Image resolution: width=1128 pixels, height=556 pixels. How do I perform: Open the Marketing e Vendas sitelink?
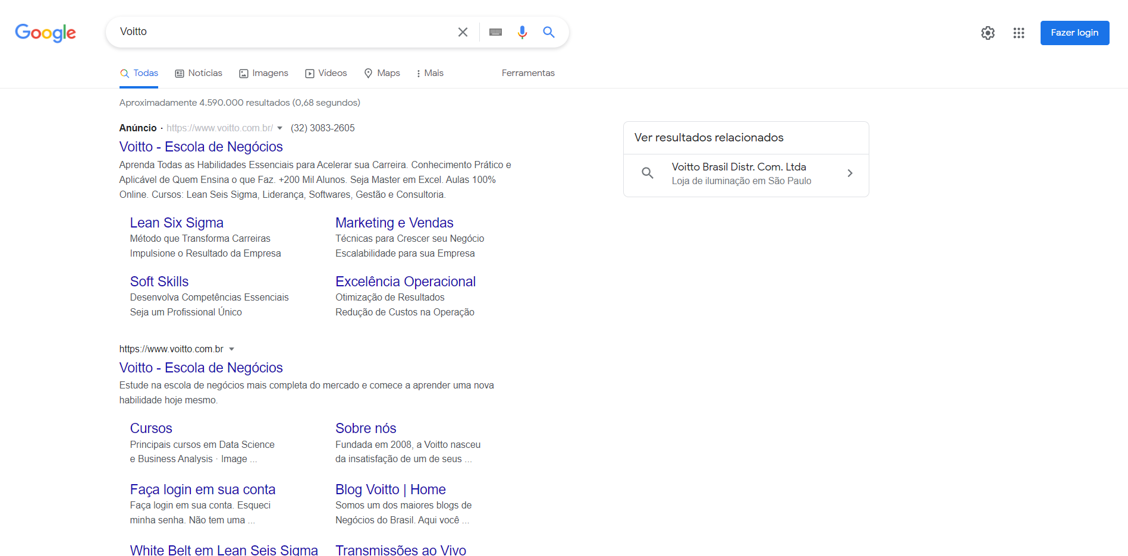pos(394,223)
